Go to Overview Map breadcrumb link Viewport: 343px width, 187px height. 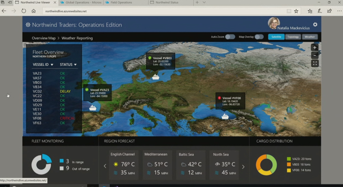coord(44,38)
